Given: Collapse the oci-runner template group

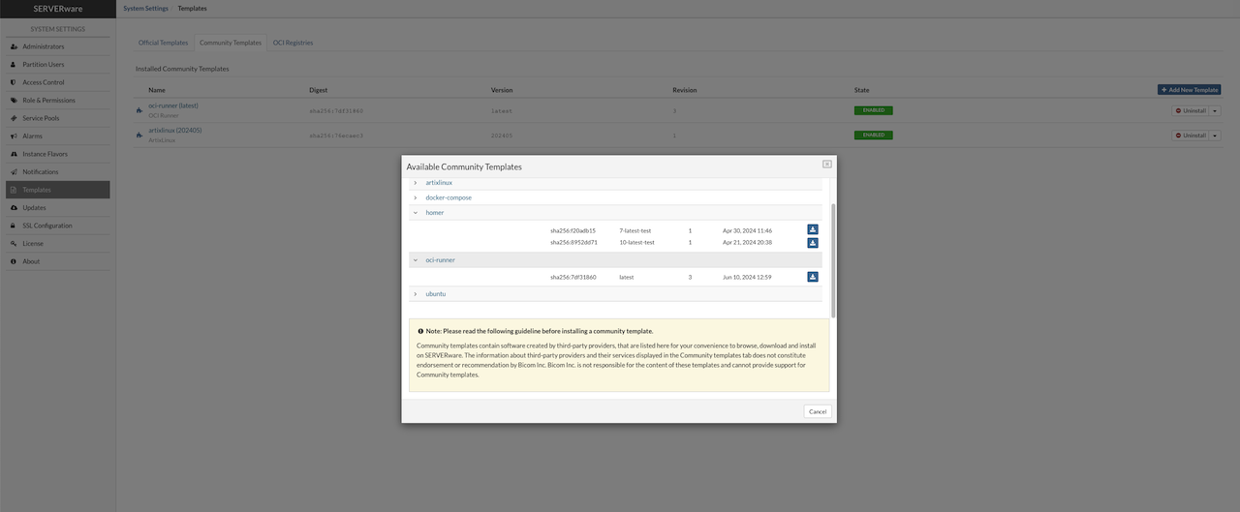Looking at the screenshot, I should pyautogui.click(x=416, y=260).
